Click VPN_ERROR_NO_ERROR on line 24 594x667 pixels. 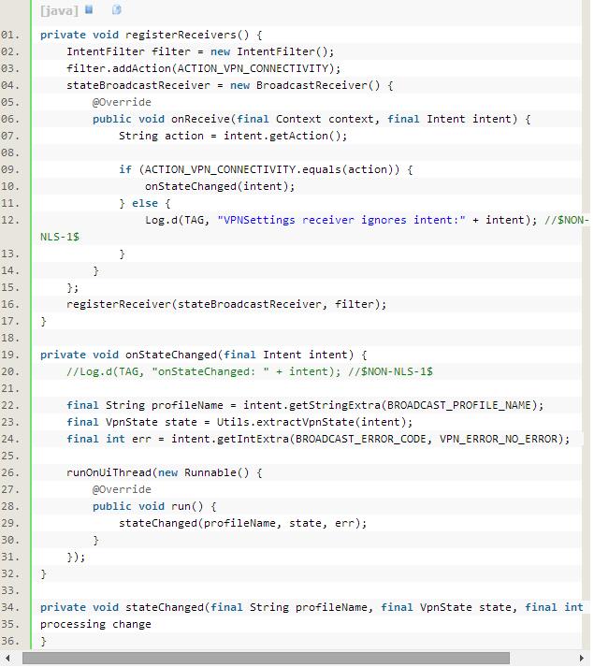(499, 439)
